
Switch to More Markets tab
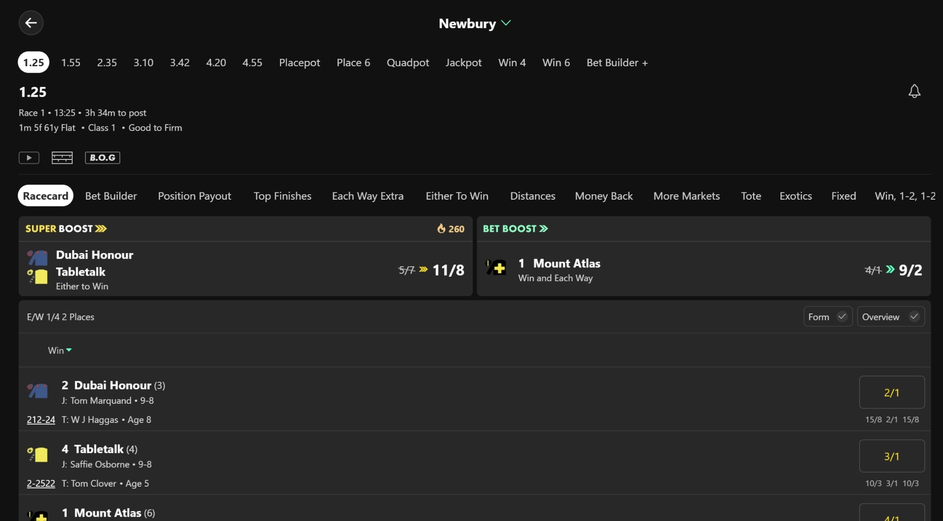point(687,196)
